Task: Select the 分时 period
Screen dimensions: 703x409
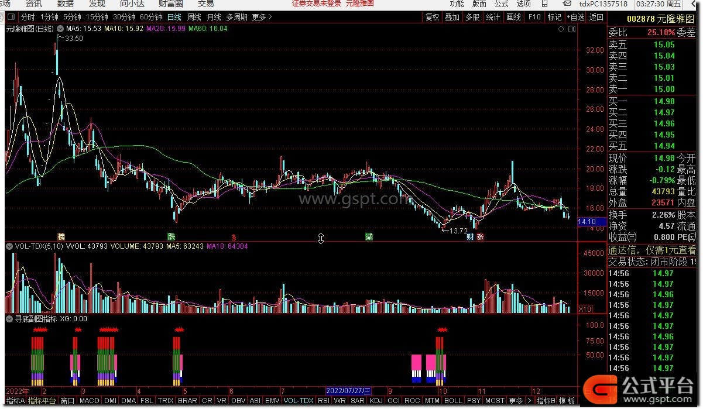Action: tap(28, 17)
